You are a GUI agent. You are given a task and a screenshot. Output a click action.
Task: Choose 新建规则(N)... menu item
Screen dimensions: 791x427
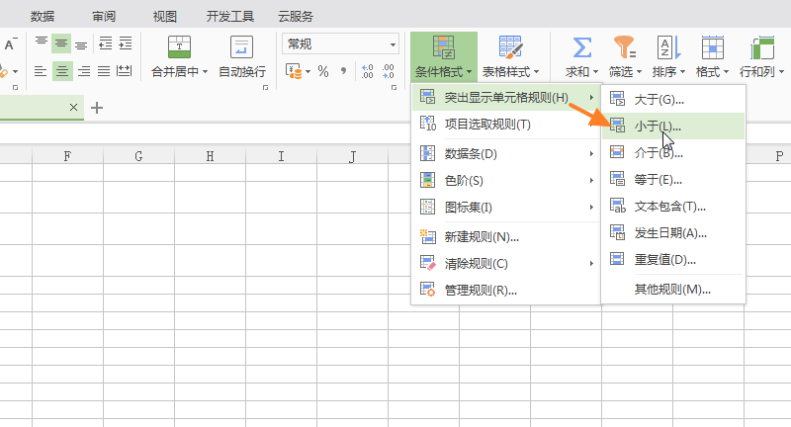506,237
